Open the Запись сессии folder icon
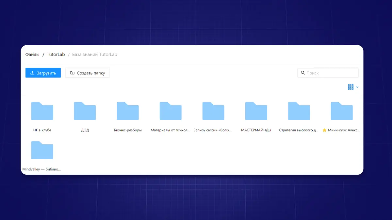Screen dimensions: 392x220 [x=213, y=111]
